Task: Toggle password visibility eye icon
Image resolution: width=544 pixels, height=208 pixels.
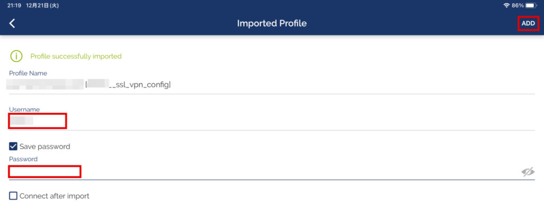Action: 528,171
